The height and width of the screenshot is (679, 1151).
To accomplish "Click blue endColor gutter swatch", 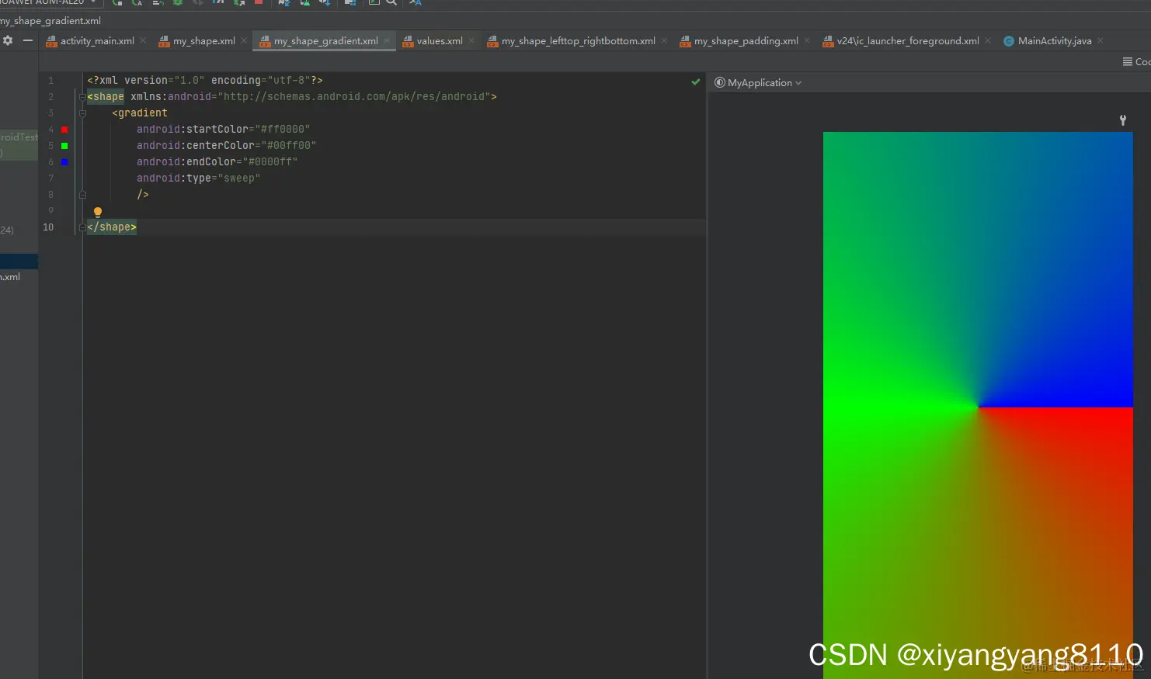I will tap(64, 162).
